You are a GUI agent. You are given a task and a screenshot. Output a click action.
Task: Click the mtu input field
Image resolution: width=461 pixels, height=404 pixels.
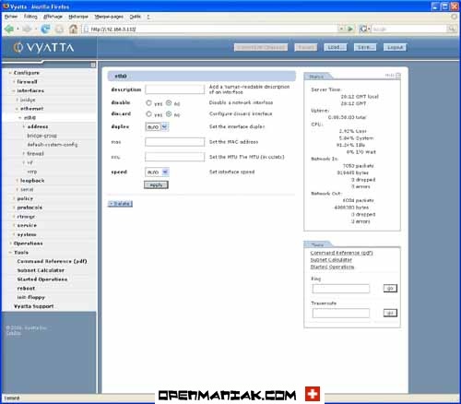174,157
